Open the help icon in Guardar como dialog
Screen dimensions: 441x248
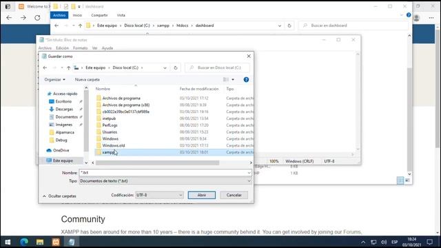pos(246,80)
